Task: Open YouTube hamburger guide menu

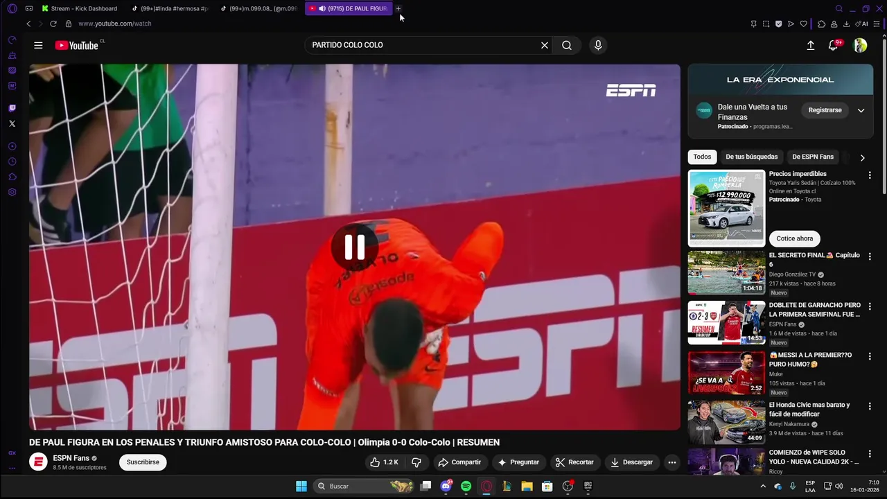Action: pyautogui.click(x=38, y=45)
